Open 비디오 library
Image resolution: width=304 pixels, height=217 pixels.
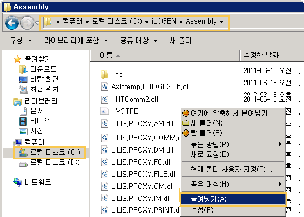pos(35,121)
